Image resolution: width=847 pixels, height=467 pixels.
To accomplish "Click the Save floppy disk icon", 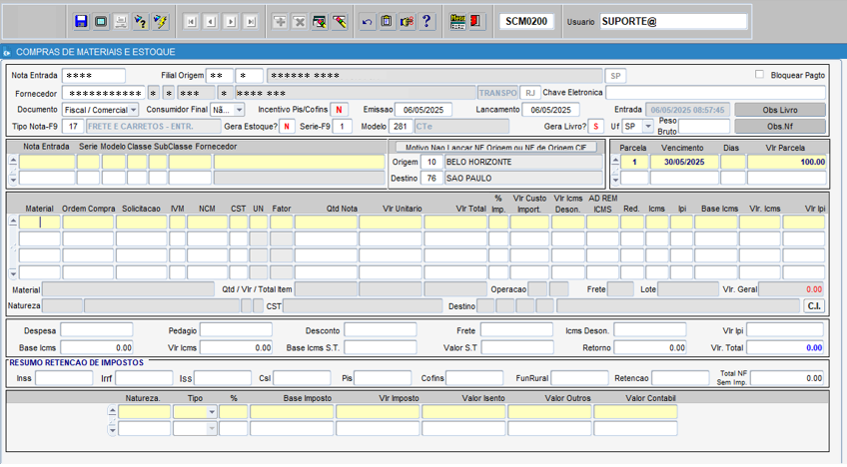I will [81, 21].
